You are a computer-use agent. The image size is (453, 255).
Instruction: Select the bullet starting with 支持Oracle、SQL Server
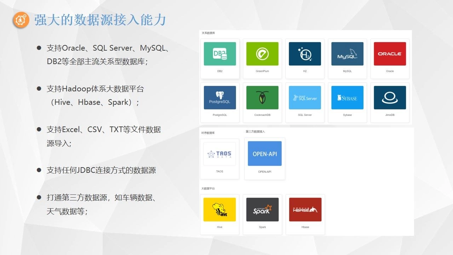(x=108, y=55)
